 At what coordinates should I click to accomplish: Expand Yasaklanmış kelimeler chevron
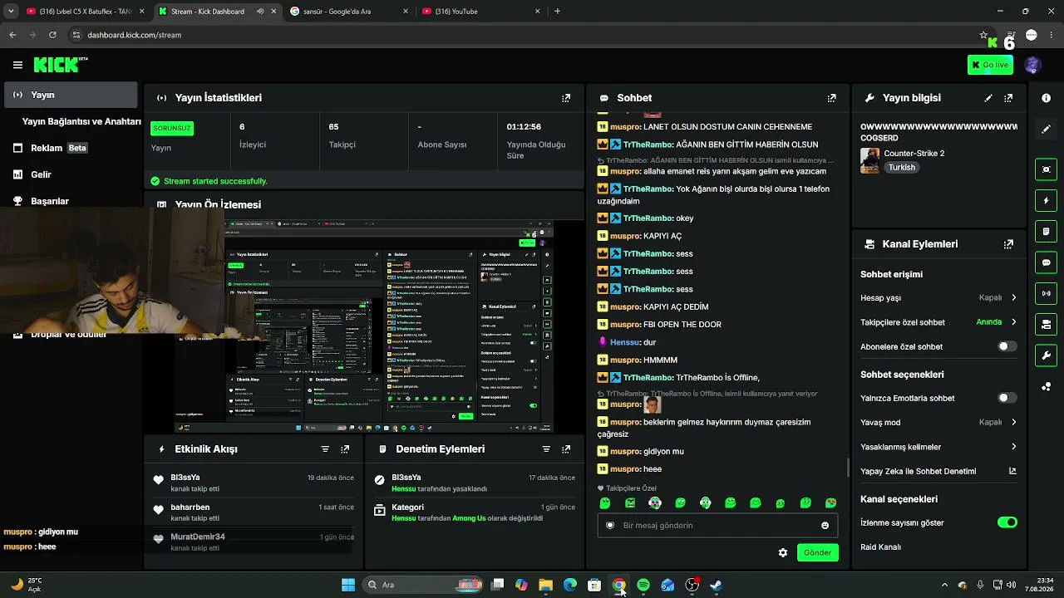point(1013,447)
